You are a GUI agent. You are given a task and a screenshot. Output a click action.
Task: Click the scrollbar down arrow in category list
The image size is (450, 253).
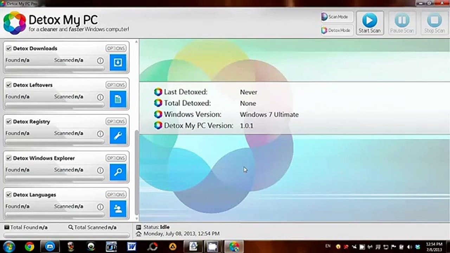click(137, 219)
